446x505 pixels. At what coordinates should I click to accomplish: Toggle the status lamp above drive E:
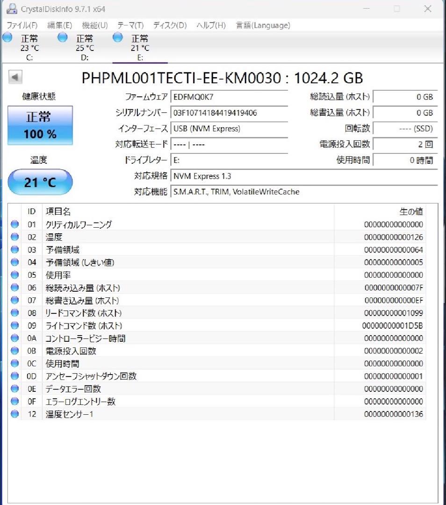(x=117, y=38)
